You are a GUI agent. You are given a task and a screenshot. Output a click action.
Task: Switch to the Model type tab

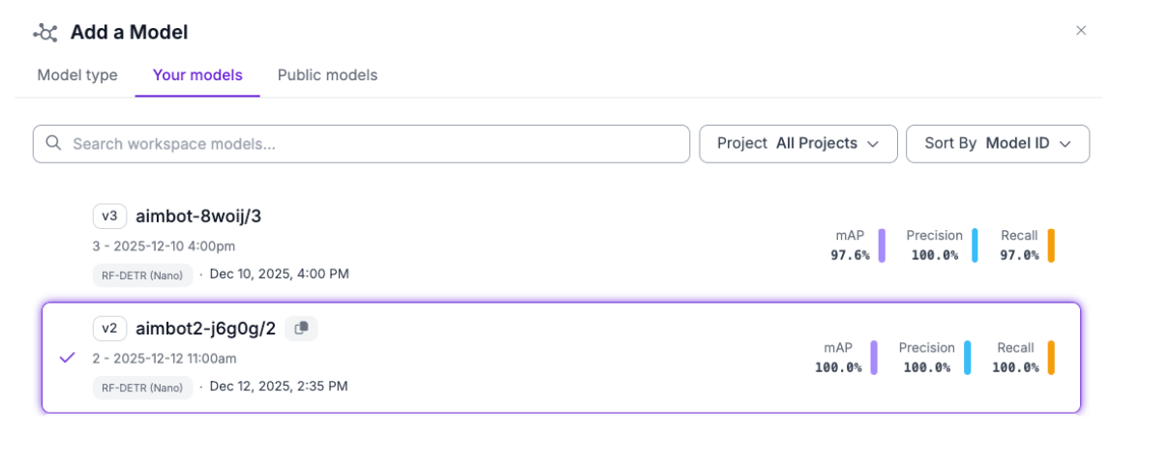[x=77, y=75]
